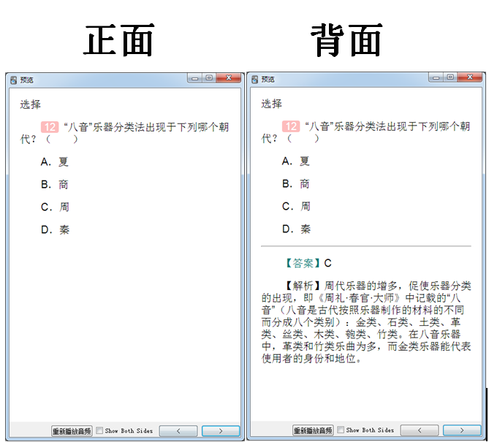
Task: Click replay audio button in left preview window
Action: click(x=72, y=431)
